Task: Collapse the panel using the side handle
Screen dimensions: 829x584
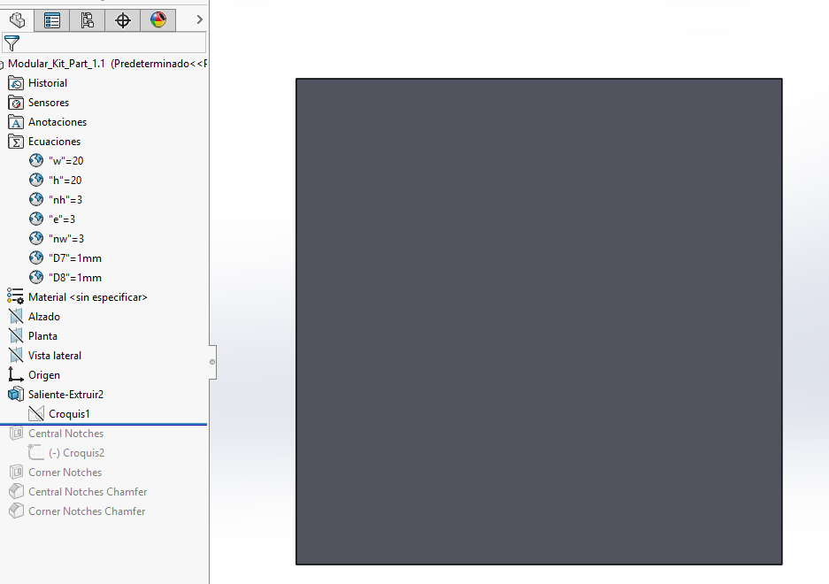Action: pos(212,362)
